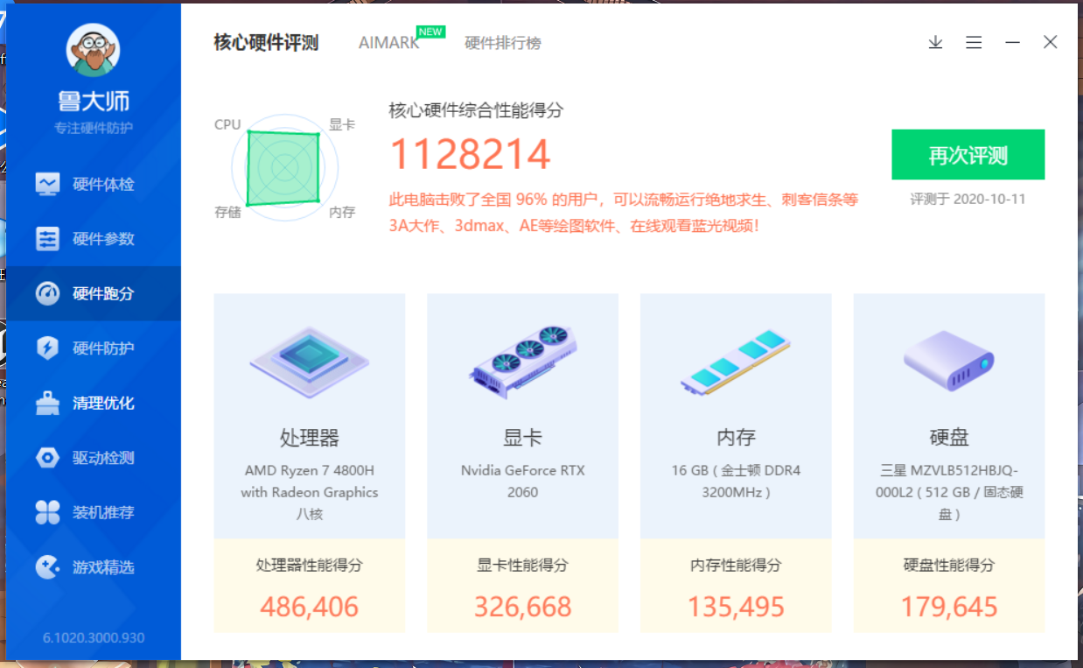This screenshot has width=1083, height=668.
Task: Click memory score 135,495
Action: [x=736, y=607]
